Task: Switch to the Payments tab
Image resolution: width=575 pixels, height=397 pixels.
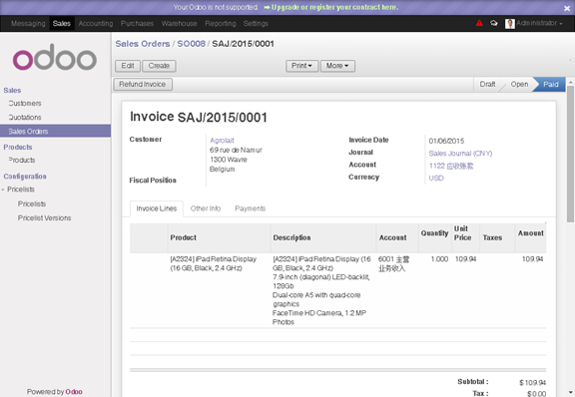Action: 251,208
